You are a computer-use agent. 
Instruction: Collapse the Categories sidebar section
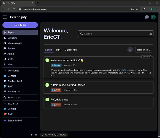(5, 71)
